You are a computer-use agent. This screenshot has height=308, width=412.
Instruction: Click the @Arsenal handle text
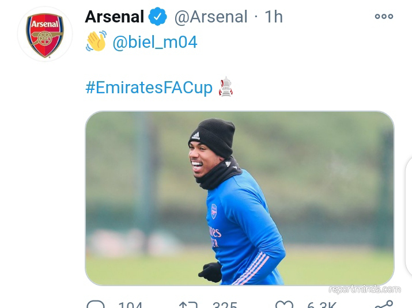(x=210, y=17)
